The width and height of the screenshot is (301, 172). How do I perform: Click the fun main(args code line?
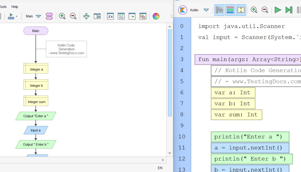[248, 59]
